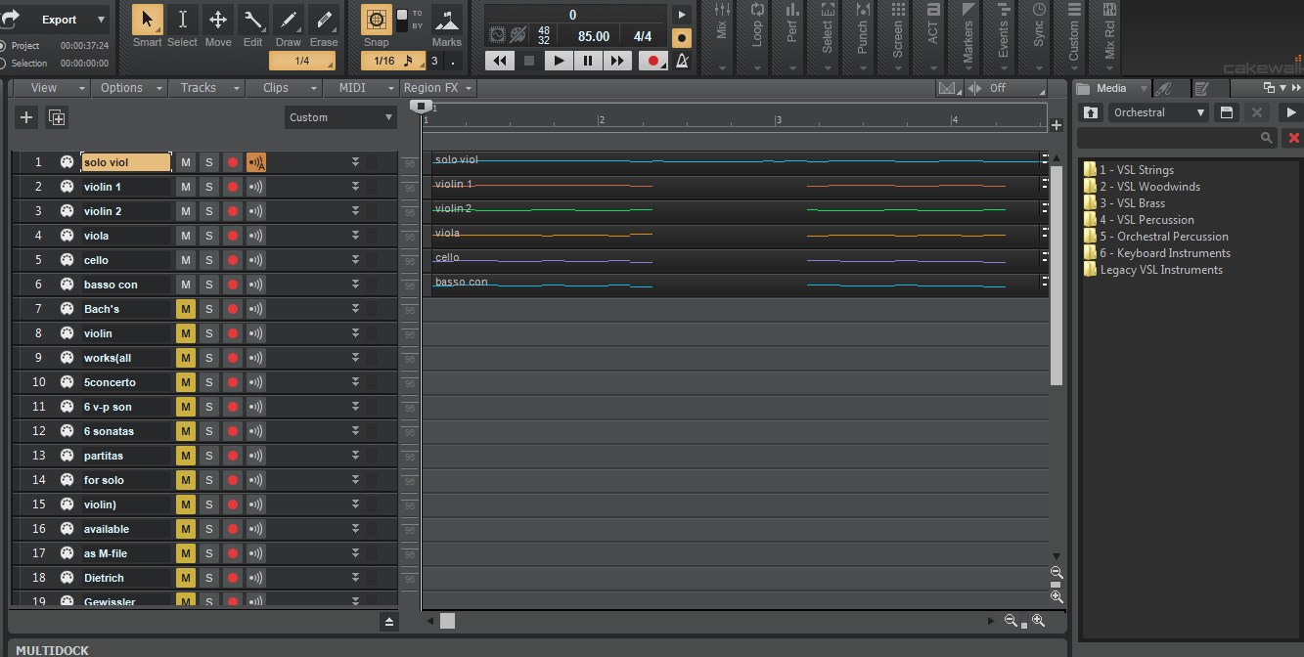This screenshot has height=657, width=1304.
Task: Mute the violin 1 track
Action: pyautogui.click(x=186, y=187)
